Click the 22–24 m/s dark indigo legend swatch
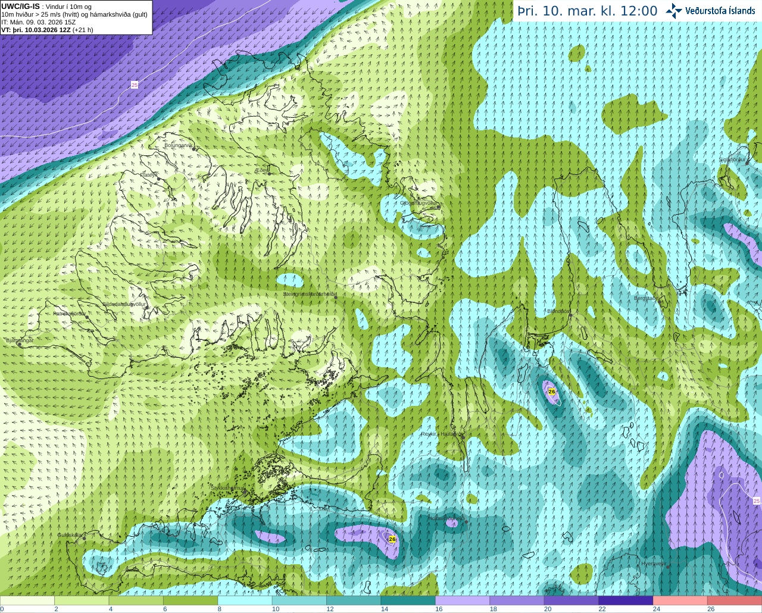762x613 pixels. pyautogui.click(x=626, y=601)
